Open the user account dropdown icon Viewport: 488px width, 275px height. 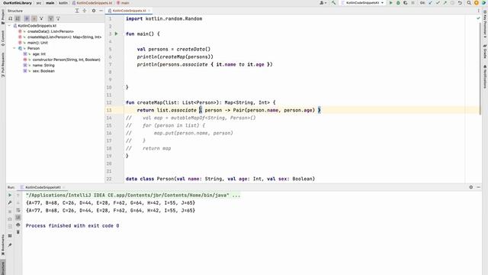pyautogui.click(x=323, y=3)
